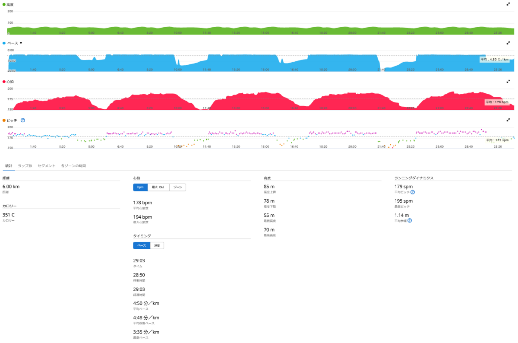This screenshot has width=518, height=343.
Task: Click the orange ピッチ legend dot
Action: point(4,121)
